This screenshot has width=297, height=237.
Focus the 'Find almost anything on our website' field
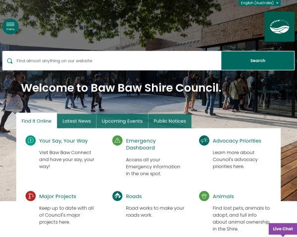(112, 61)
